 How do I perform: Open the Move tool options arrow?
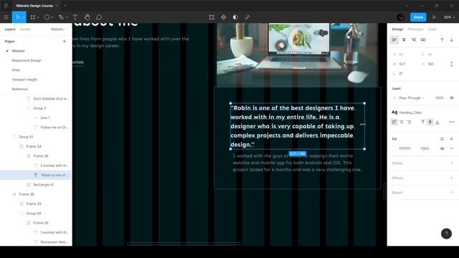(24, 17)
